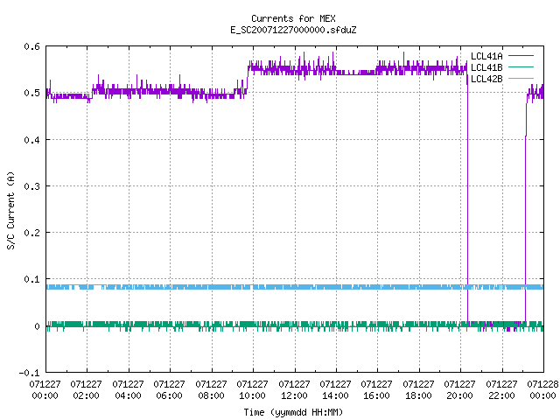Click the LCL41B legend label
Image resolution: width=560 pixels, height=420 pixels.
point(486,67)
